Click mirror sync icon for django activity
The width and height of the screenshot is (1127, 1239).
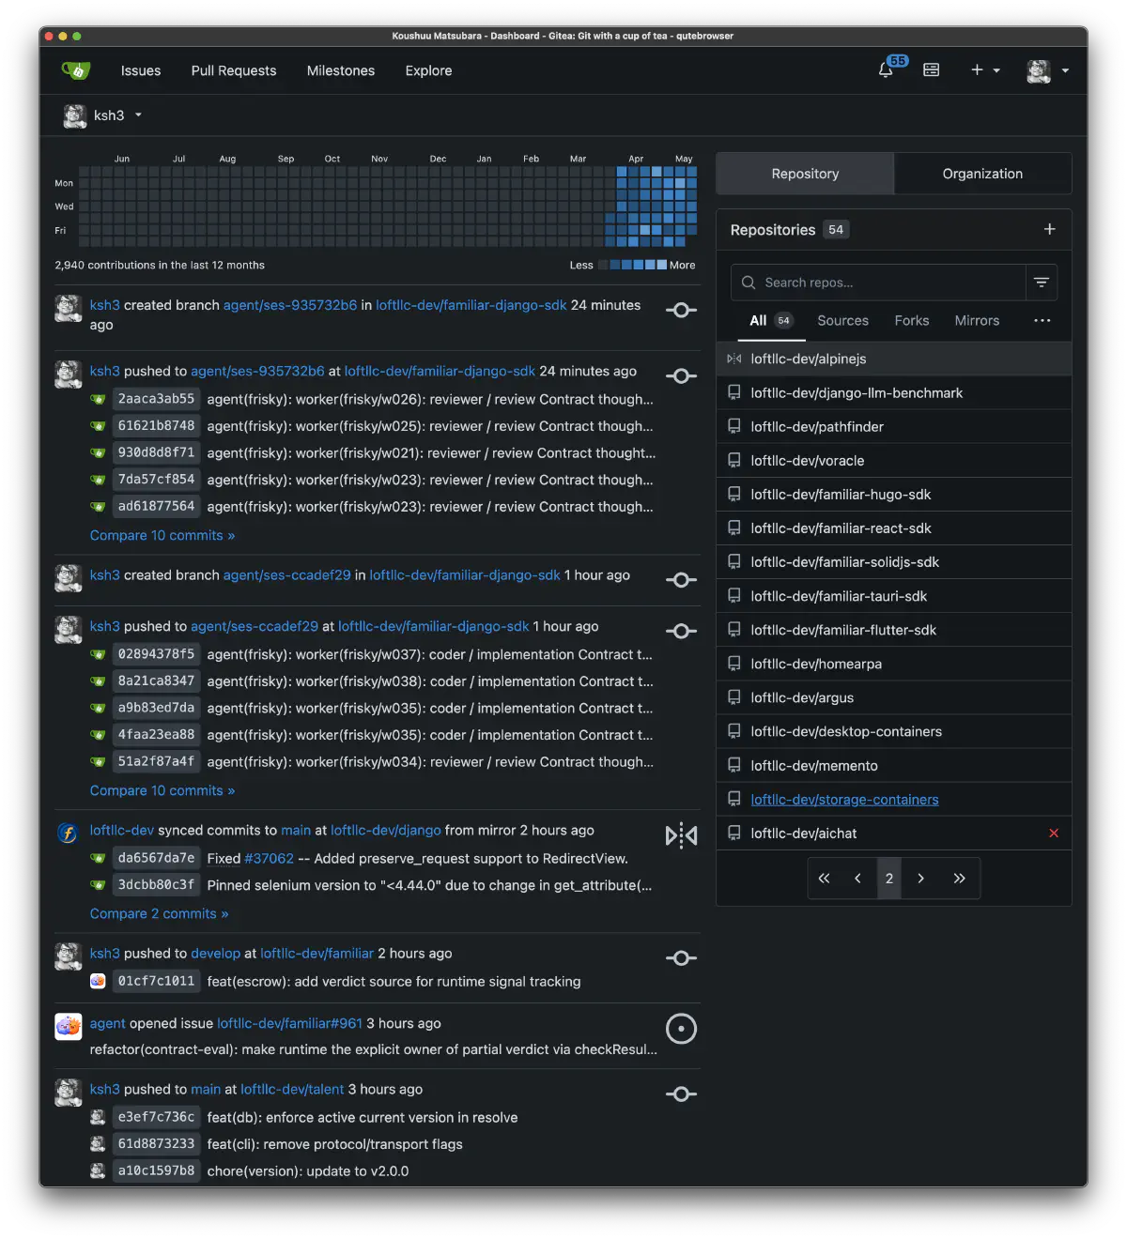681,835
